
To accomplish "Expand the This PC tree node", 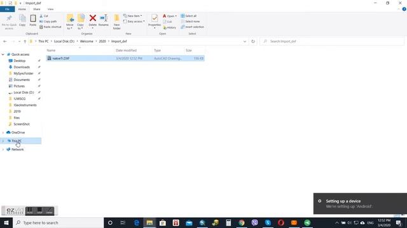I will (x=3, y=141).
